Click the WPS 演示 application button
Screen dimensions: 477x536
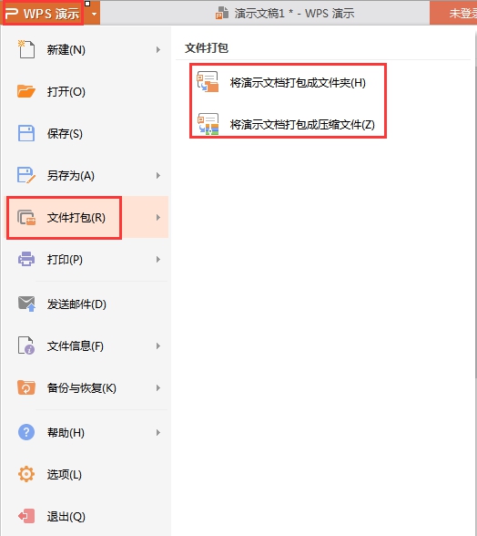(x=43, y=14)
